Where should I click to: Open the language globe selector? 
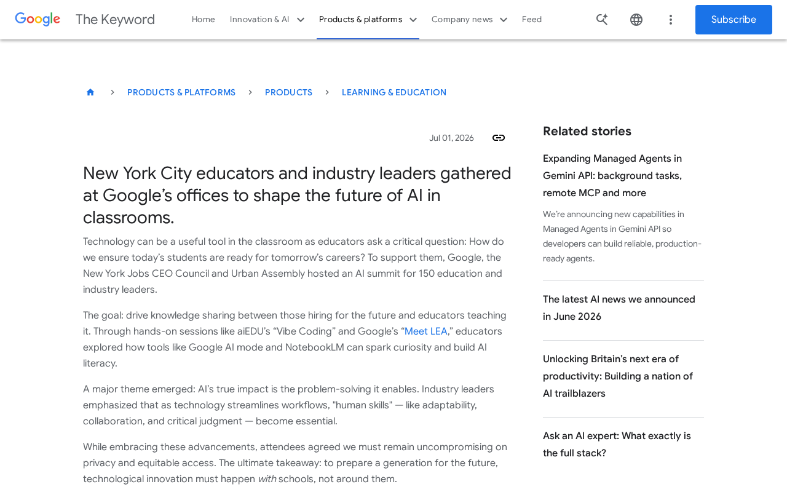point(636,20)
